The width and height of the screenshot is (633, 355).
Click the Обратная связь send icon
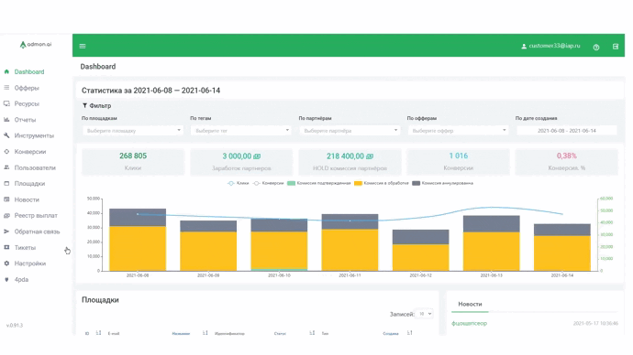click(x=6, y=231)
